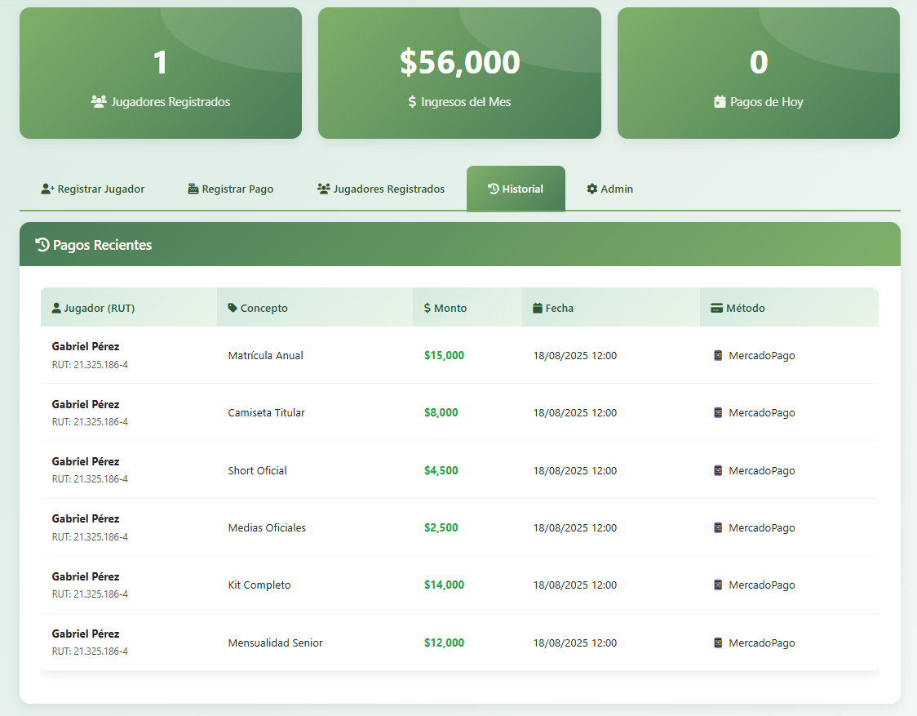Click the person icon in Jugador column header
Image resolution: width=917 pixels, height=716 pixels.
click(x=56, y=308)
